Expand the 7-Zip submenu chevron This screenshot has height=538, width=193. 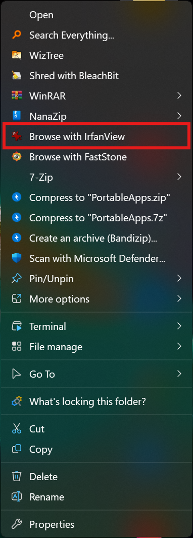(x=179, y=177)
